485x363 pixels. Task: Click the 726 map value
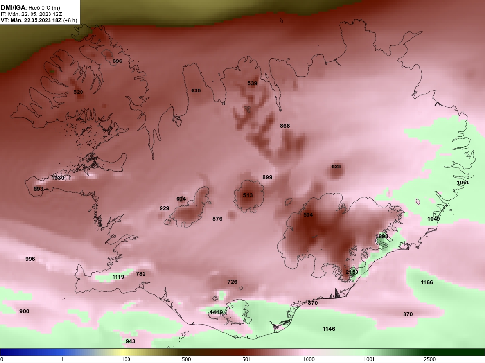pos(233,282)
